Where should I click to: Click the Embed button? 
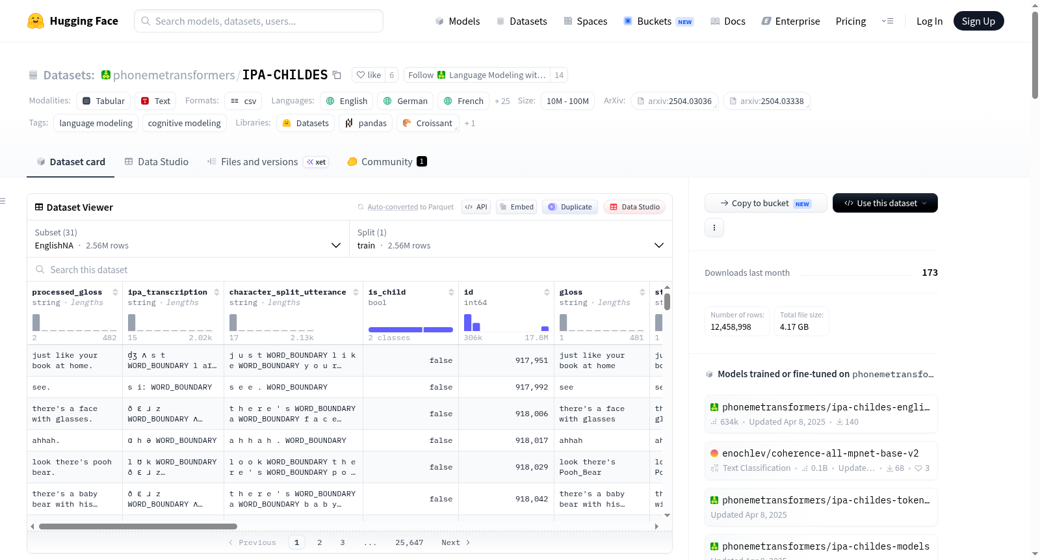click(517, 207)
